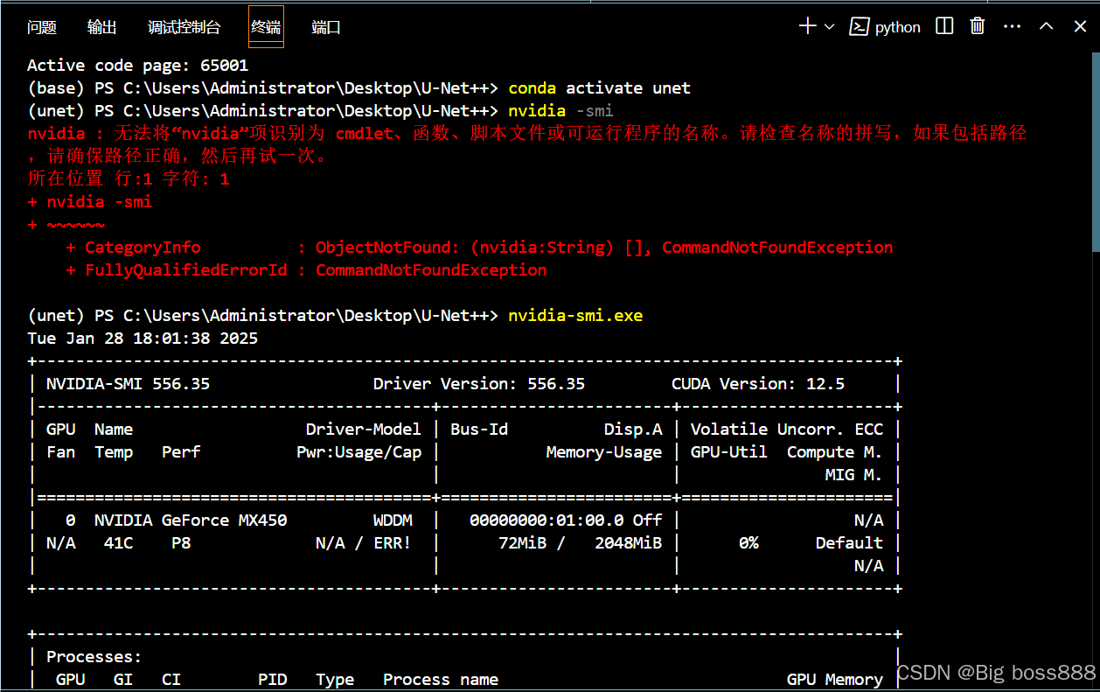1100x692 pixels.
Task: Click the CommandNotFoundException error text
Action: click(x=776, y=247)
